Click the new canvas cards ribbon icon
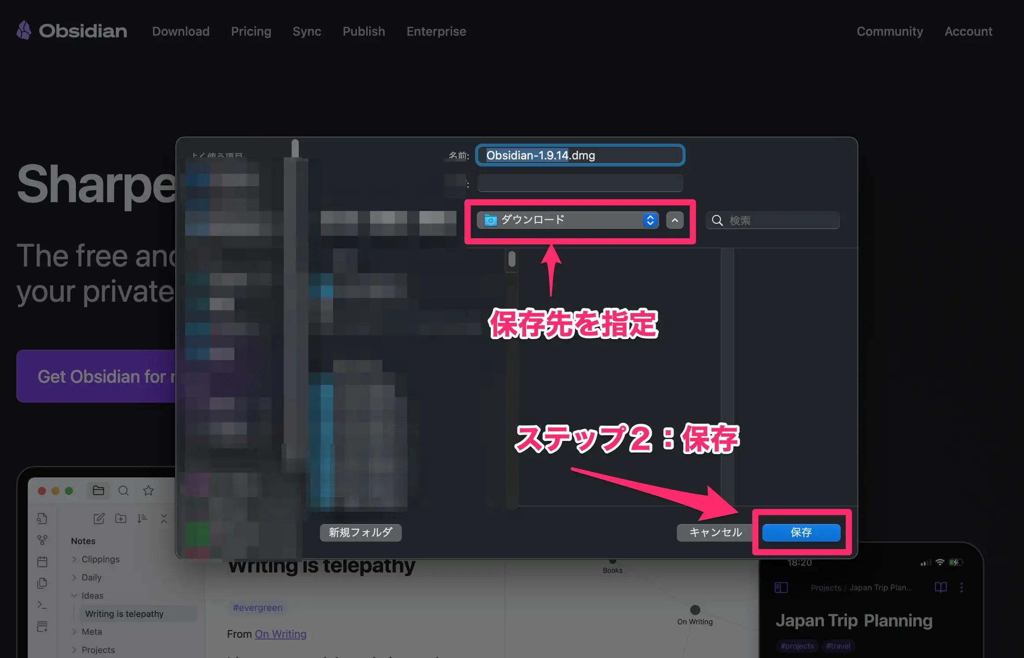The height and width of the screenshot is (658, 1024). [42, 626]
